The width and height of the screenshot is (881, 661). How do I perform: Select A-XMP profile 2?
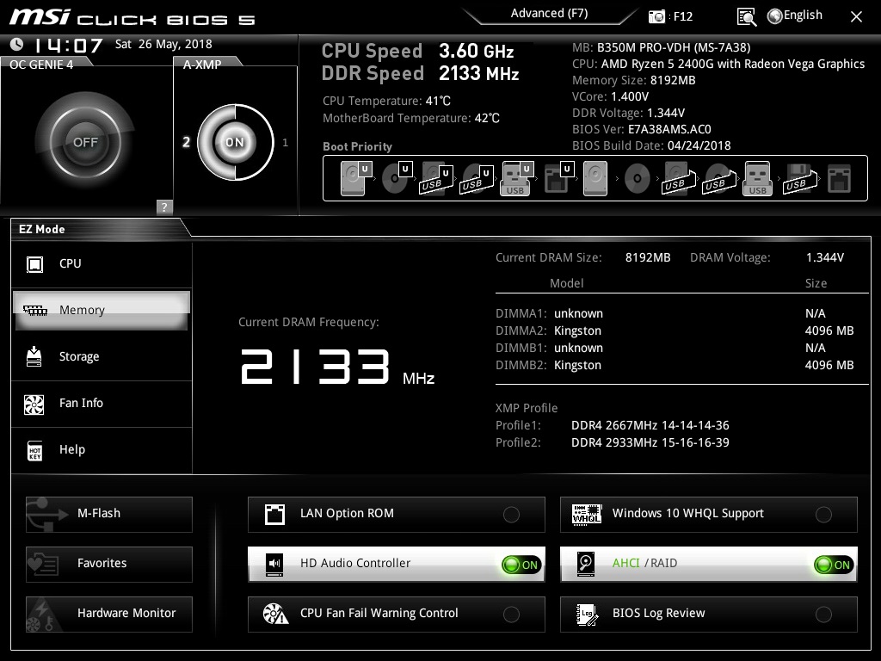click(187, 142)
